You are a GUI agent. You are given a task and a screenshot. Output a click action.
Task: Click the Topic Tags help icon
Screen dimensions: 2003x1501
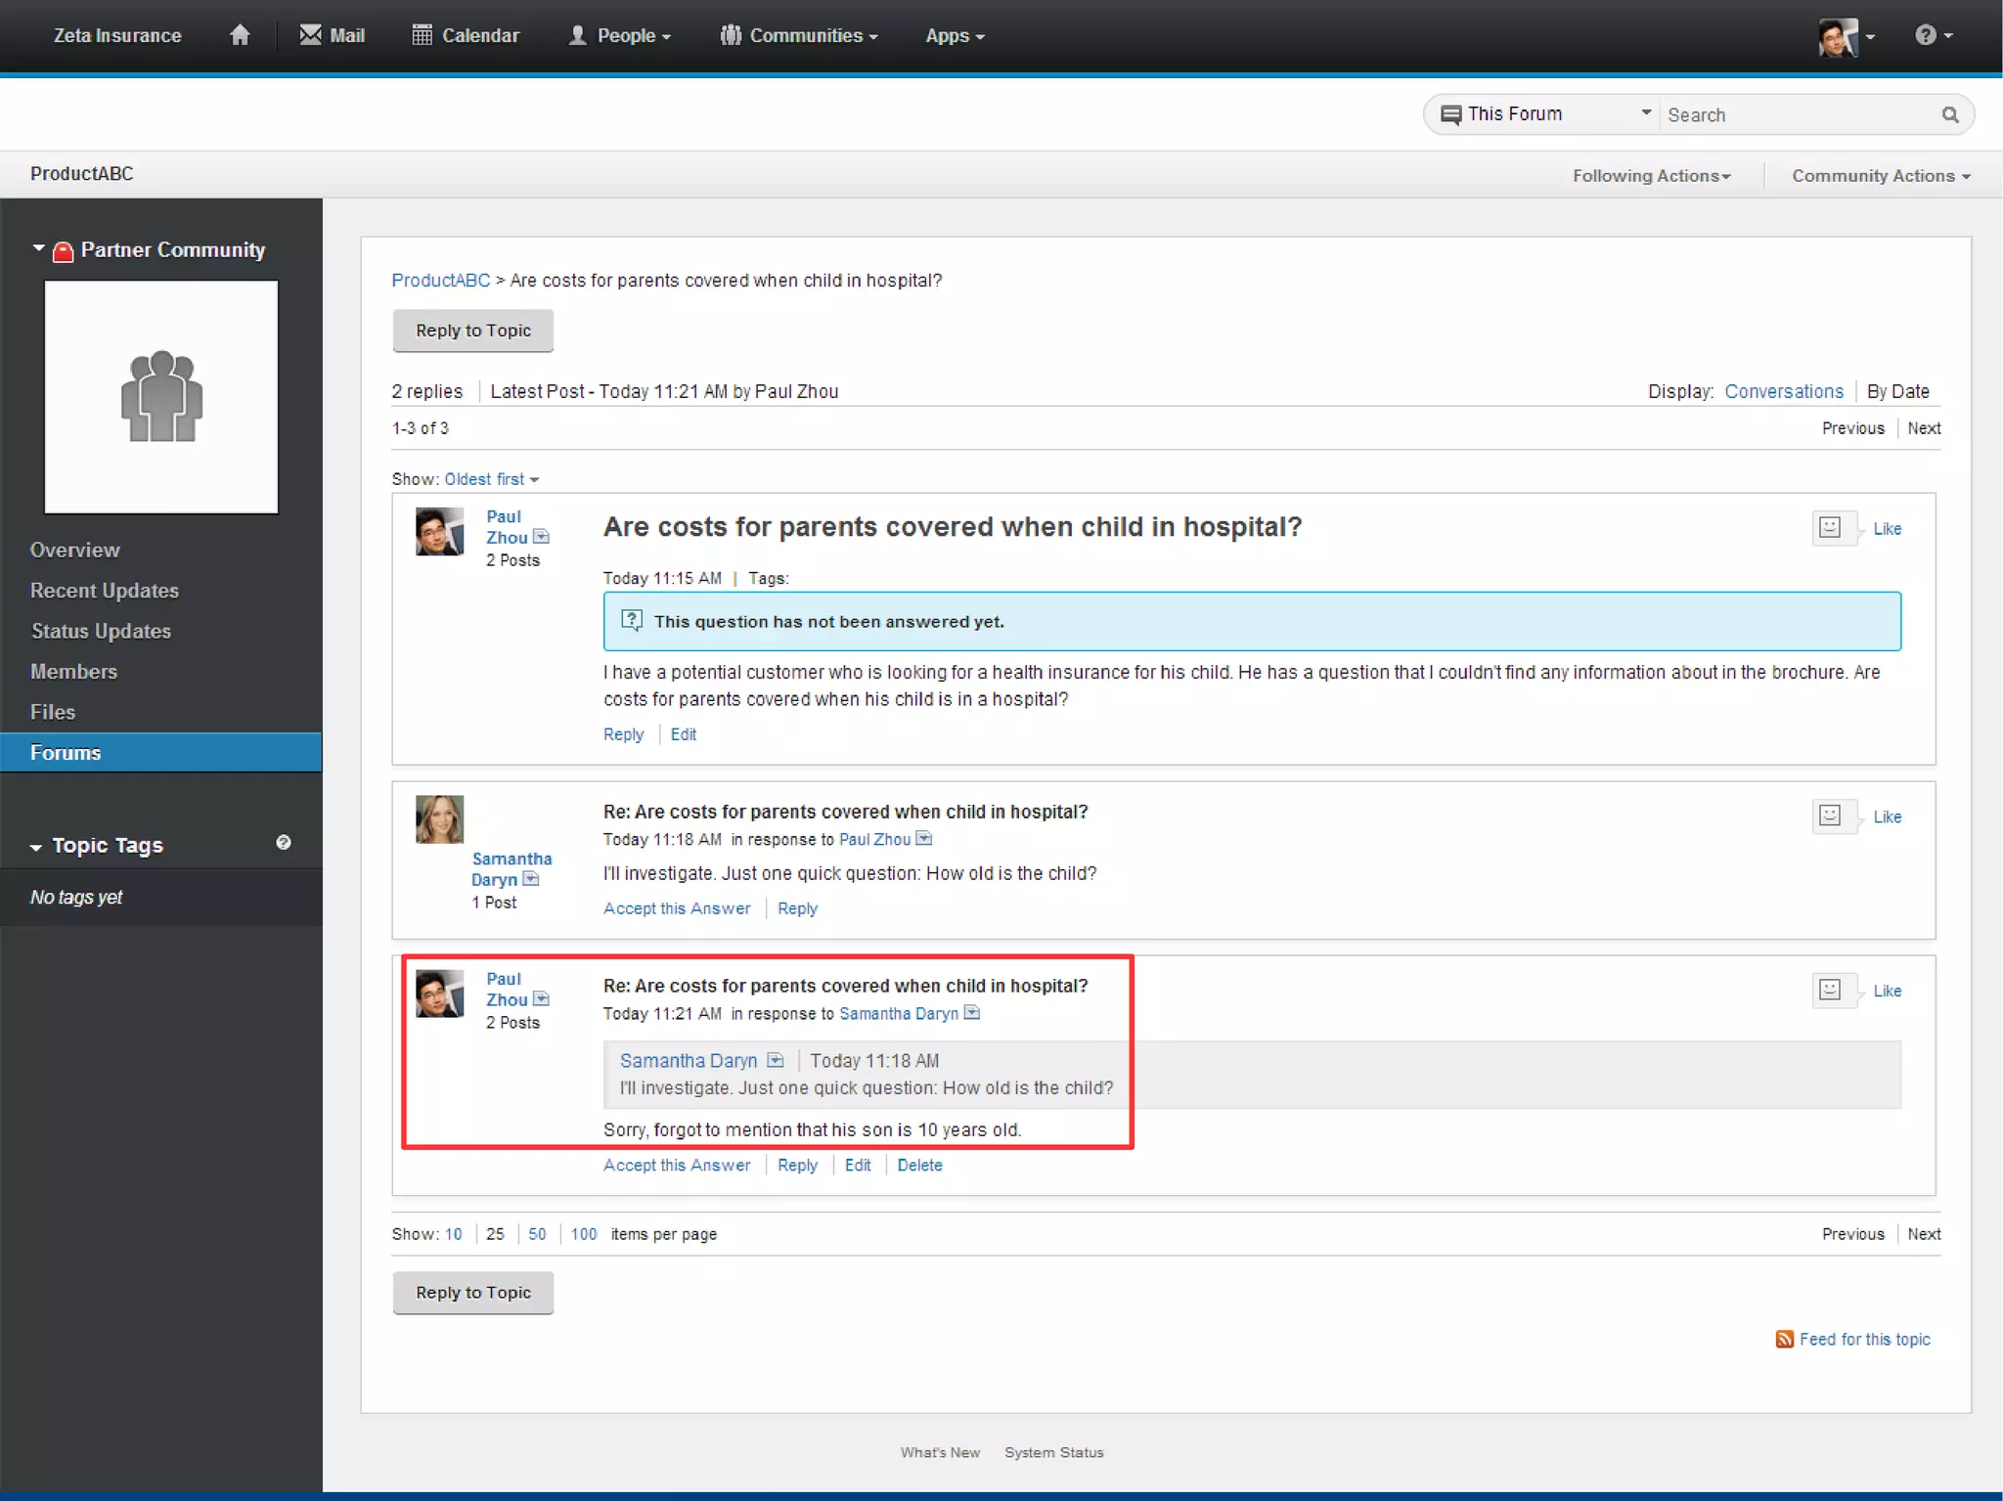tap(284, 843)
